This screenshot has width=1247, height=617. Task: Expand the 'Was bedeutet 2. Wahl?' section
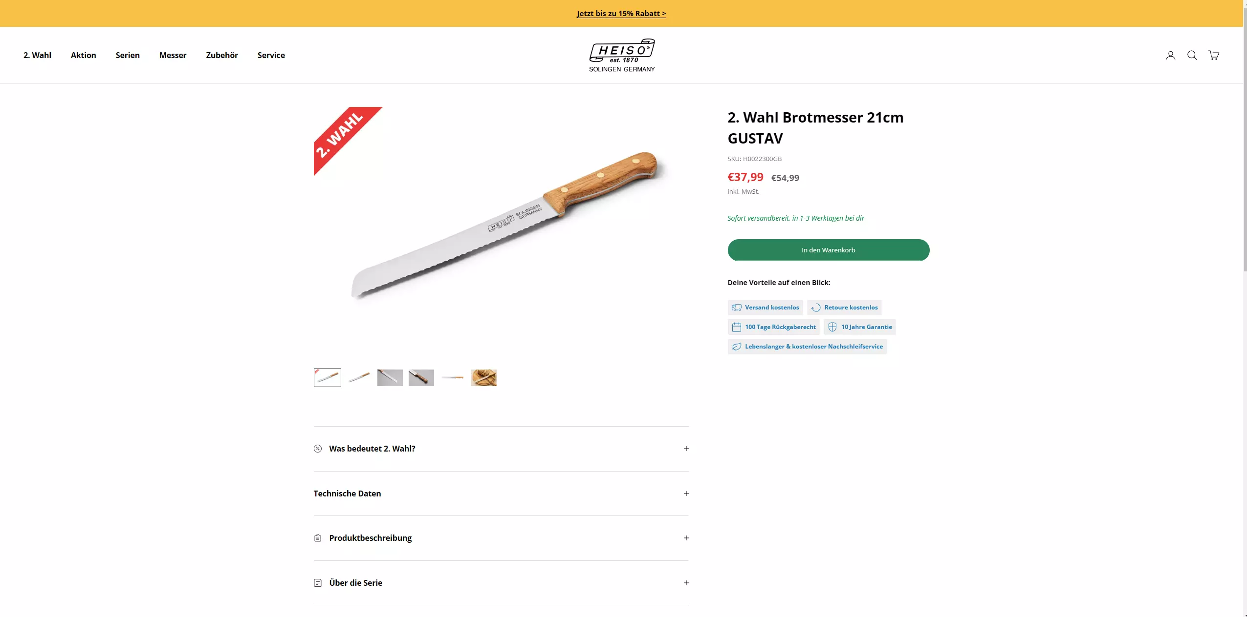click(501, 449)
